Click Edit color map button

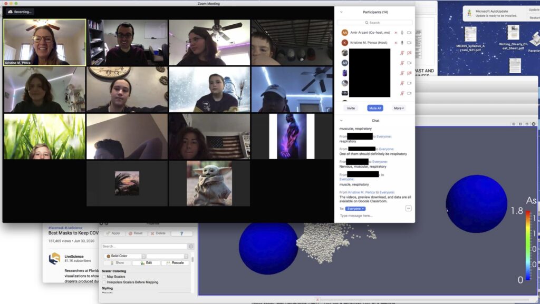[147, 263]
